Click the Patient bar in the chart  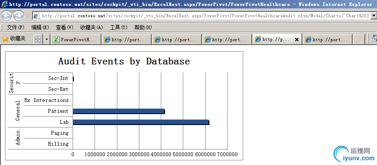(119, 111)
